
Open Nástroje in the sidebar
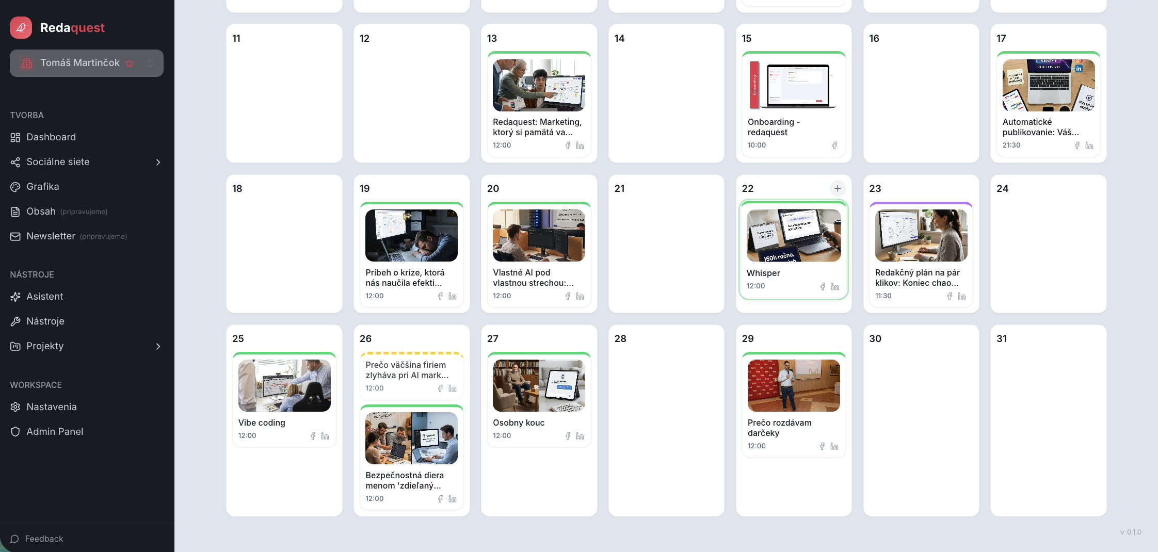[45, 321]
